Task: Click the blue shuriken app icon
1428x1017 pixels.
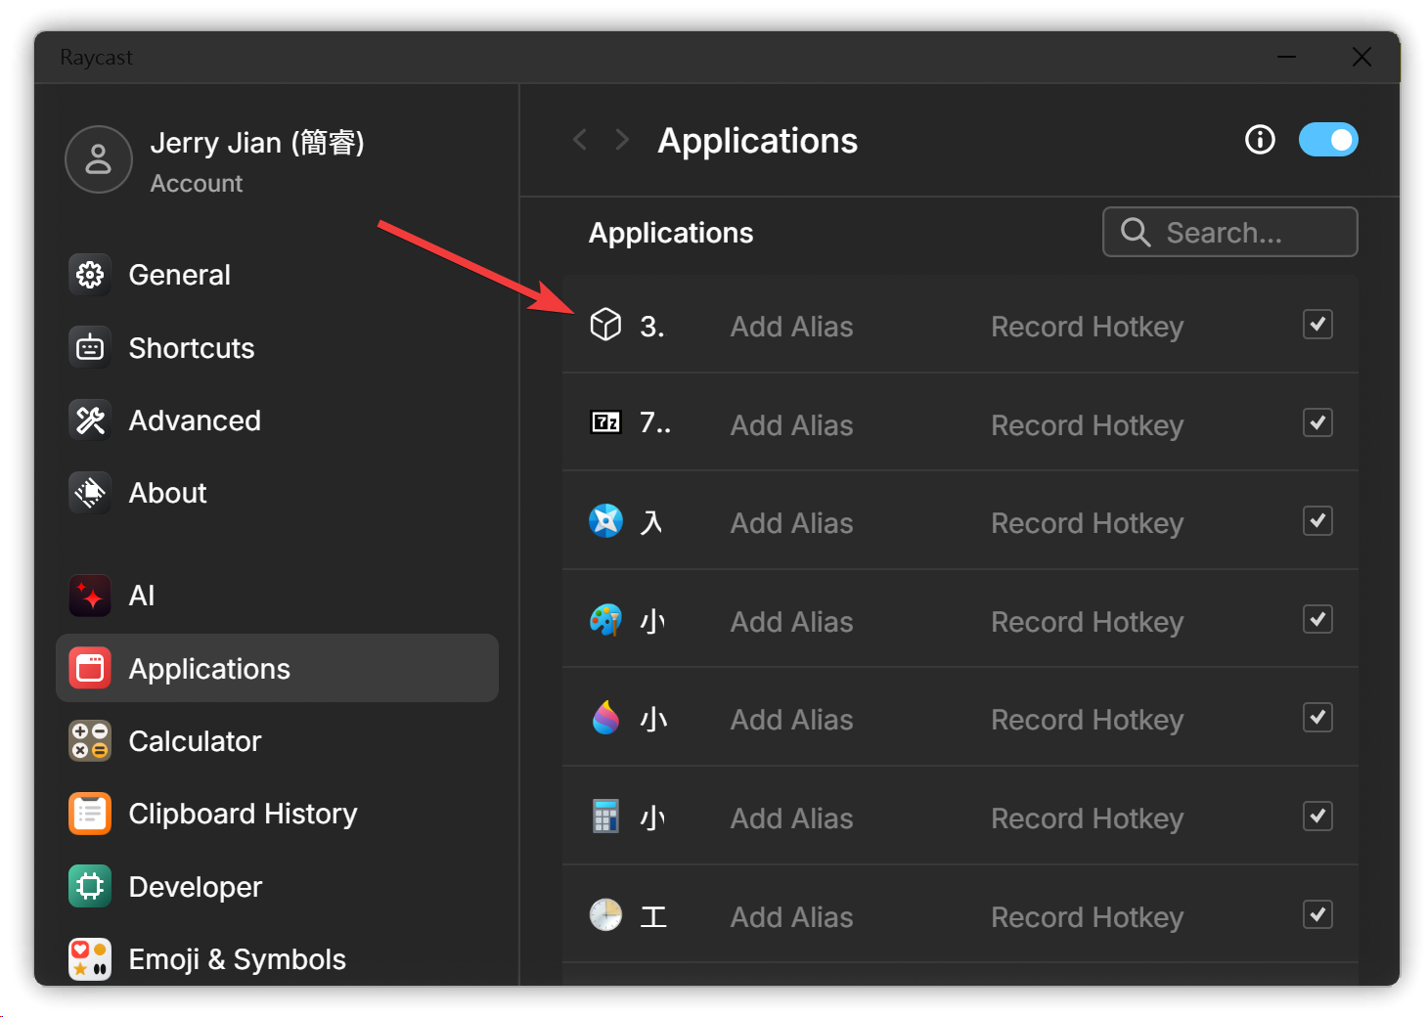Action: (x=605, y=521)
